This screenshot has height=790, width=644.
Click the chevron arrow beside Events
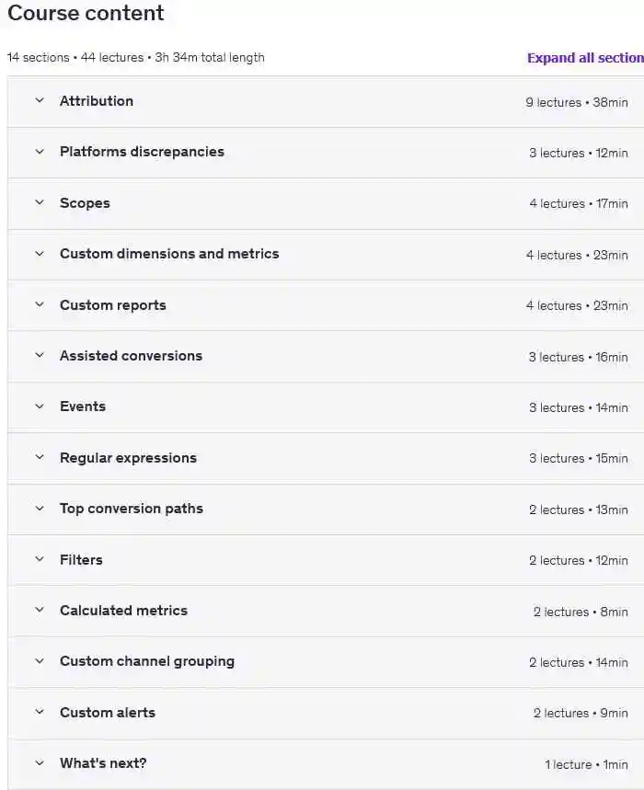tap(40, 406)
